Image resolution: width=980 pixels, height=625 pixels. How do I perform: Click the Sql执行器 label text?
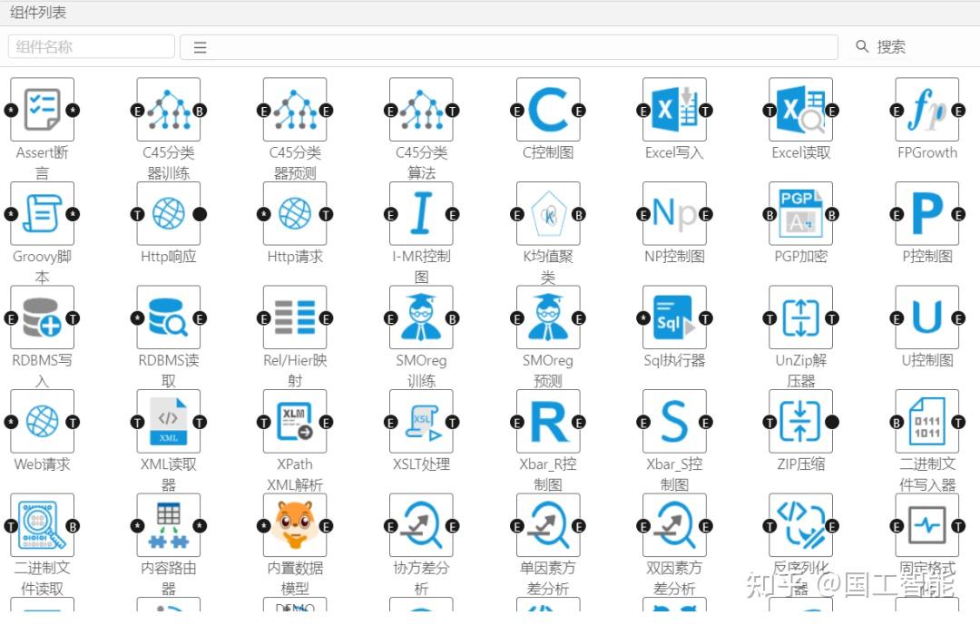tap(674, 360)
